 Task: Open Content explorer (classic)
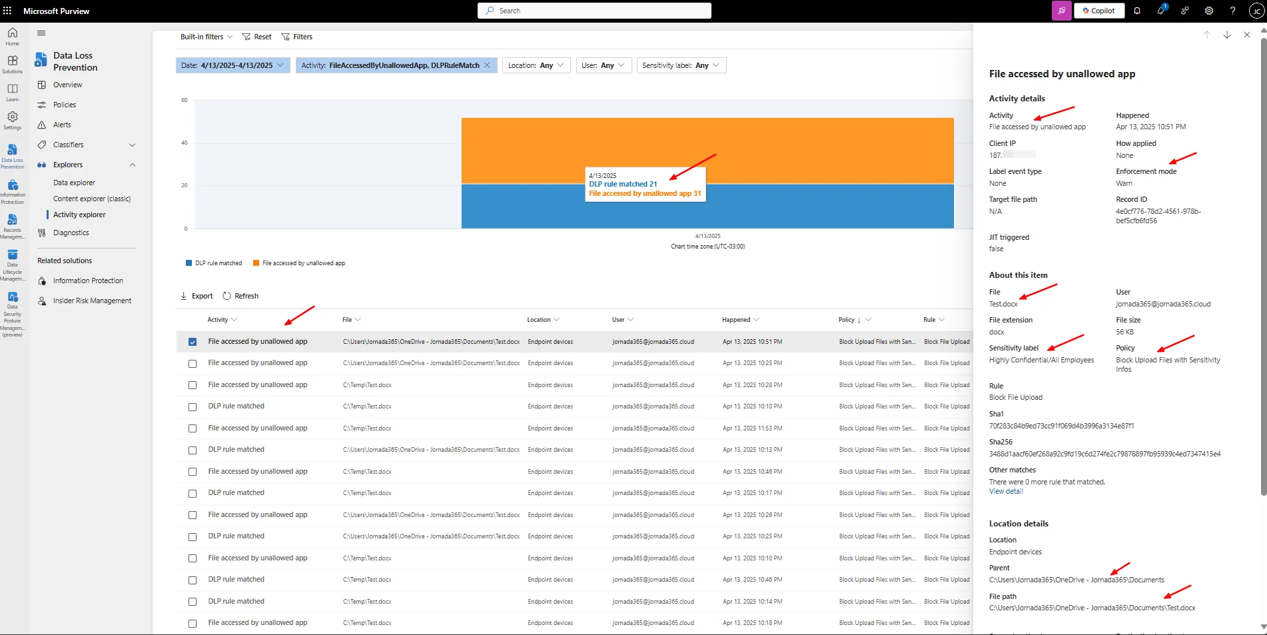pyautogui.click(x=92, y=199)
